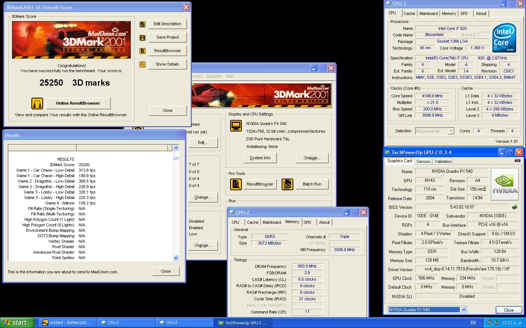Switch to TechPowerUp GPU-Z taskbar item
Screen dimensions: 526x328
tap(243, 323)
